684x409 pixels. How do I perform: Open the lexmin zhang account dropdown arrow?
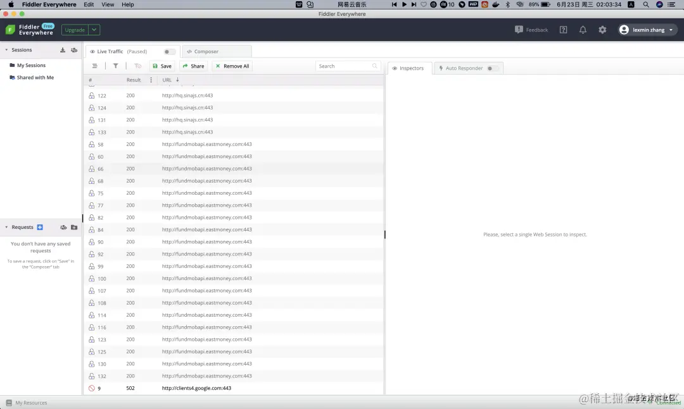[x=671, y=30]
